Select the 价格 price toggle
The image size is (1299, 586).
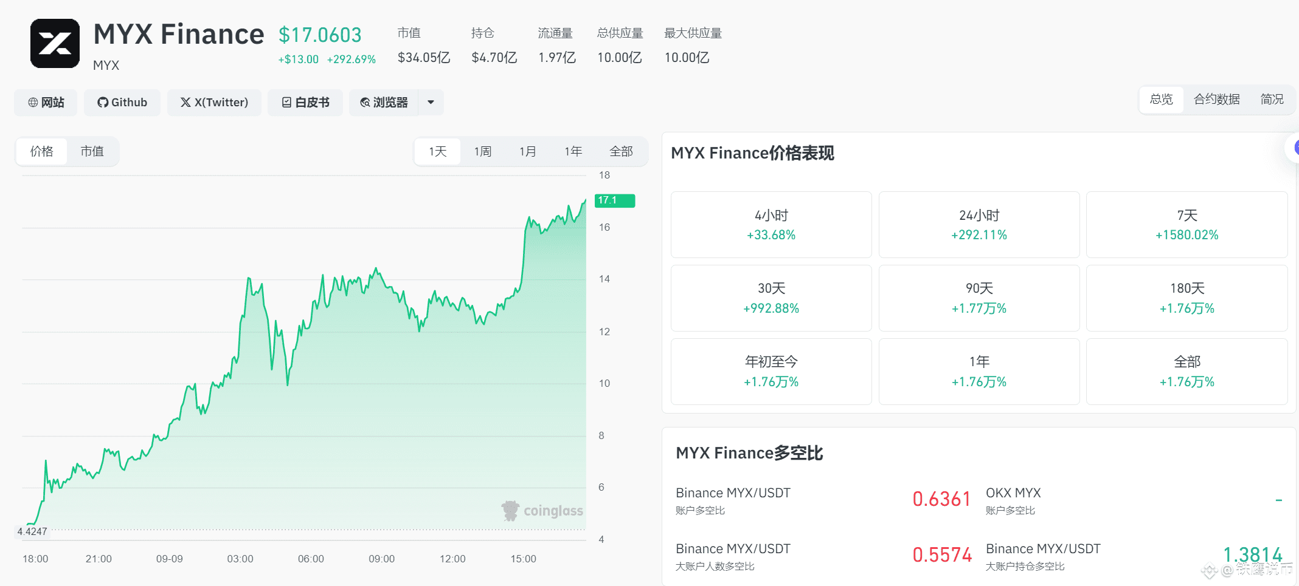coord(41,151)
